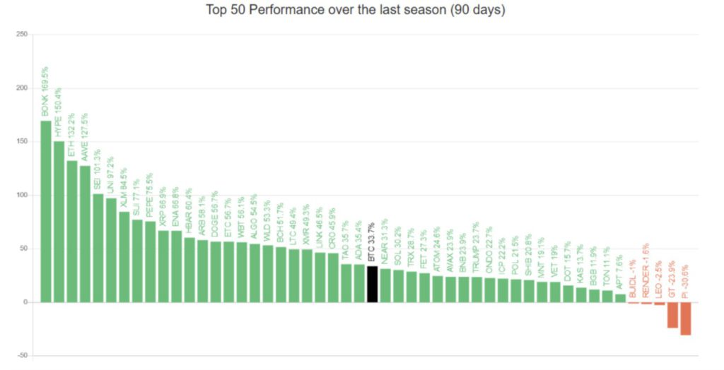The width and height of the screenshot is (724, 370).
Task: Select the AAVE 127.5% bar
Action: click(85, 234)
